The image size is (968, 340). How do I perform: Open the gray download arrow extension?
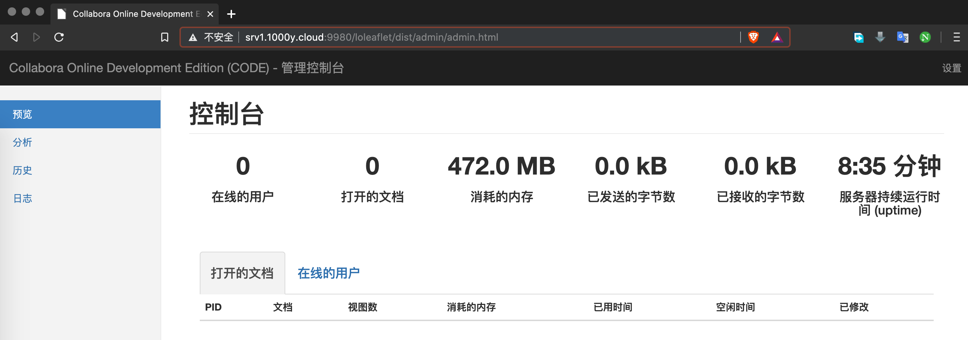tap(880, 37)
